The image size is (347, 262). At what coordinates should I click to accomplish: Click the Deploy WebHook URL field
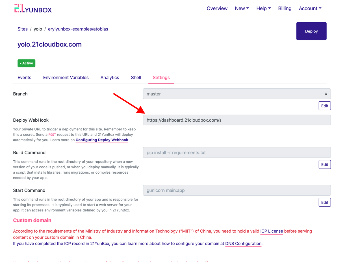pos(237,120)
